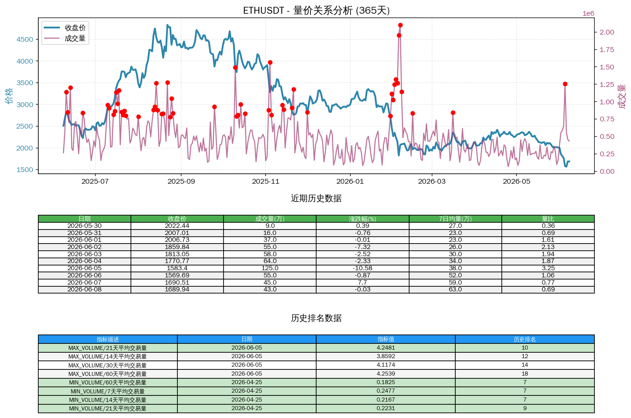Click change value 7.7
The width and height of the screenshot is (631, 418).
click(363, 283)
